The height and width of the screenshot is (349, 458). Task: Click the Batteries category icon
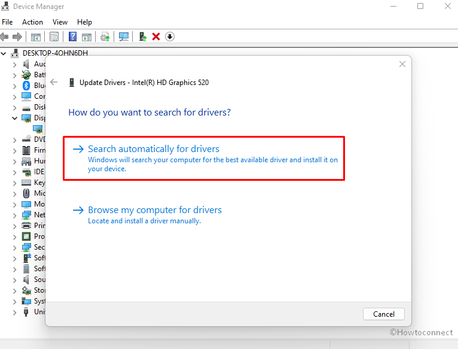pyautogui.click(x=26, y=75)
